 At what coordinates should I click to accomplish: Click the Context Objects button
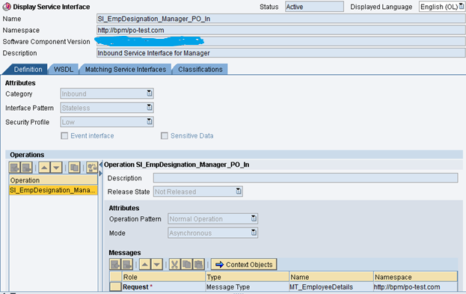coord(244,264)
